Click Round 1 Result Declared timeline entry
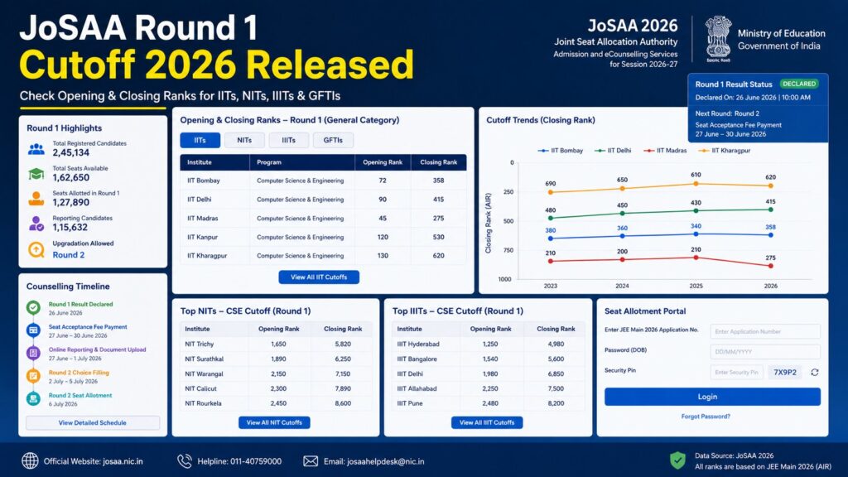Viewport: 848px width, 477px height. (80, 308)
